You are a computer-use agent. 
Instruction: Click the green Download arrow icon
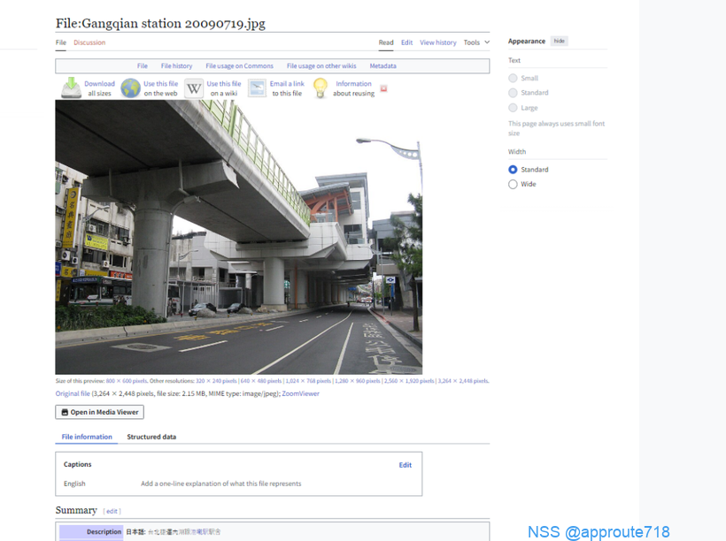click(x=72, y=88)
